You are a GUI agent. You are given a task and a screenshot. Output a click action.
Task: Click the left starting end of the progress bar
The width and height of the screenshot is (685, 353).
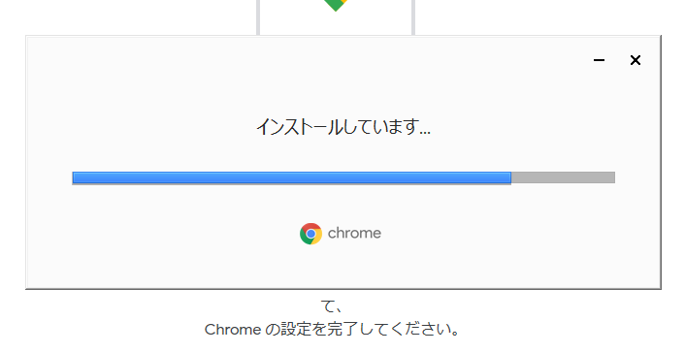[75, 177]
